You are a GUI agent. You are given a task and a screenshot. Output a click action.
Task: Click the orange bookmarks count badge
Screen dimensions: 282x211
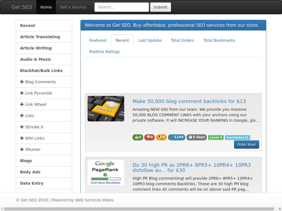coord(161,137)
